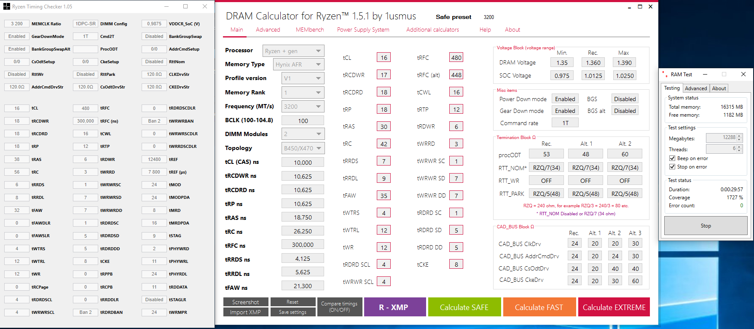754x329 pixels.
Task: Expand the Memory Rank dropdown
Action: point(303,92)
